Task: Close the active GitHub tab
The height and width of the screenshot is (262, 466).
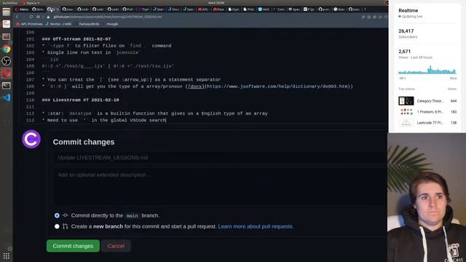Action: 57,9
